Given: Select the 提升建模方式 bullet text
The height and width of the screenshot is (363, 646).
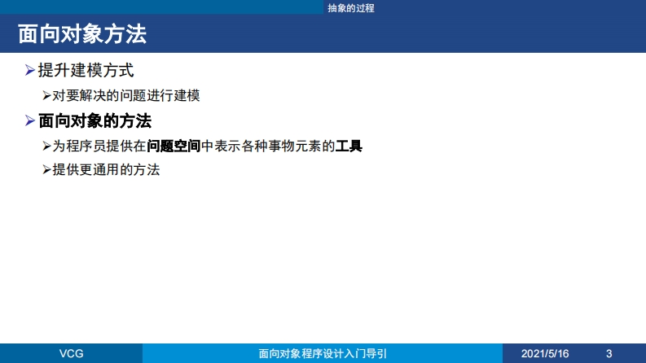Looking at the screenshot, I should pos(86,72).
